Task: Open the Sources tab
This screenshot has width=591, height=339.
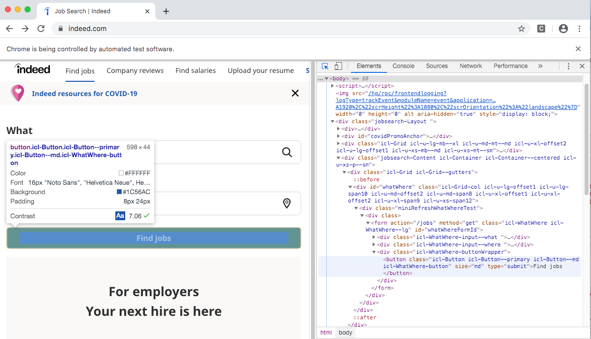Action: (437, 66)
